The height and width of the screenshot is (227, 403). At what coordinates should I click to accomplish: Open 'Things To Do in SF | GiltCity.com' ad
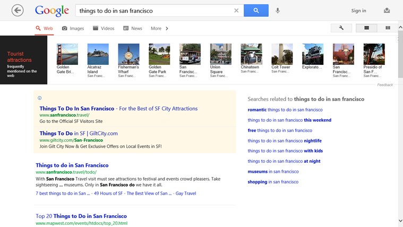79,133
